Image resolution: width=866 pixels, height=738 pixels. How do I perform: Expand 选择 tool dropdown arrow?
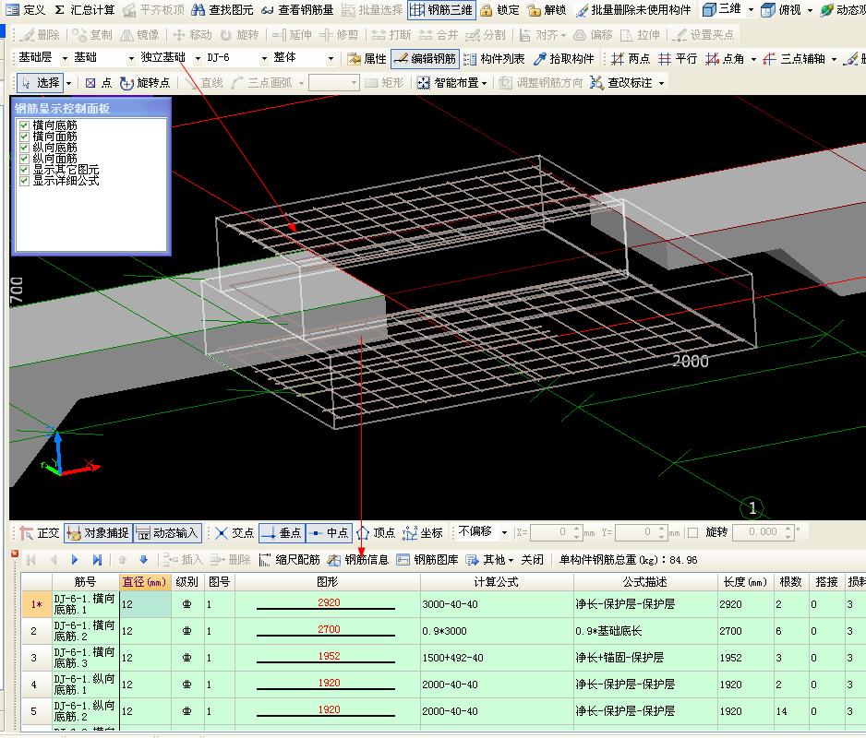coord(69,83)
